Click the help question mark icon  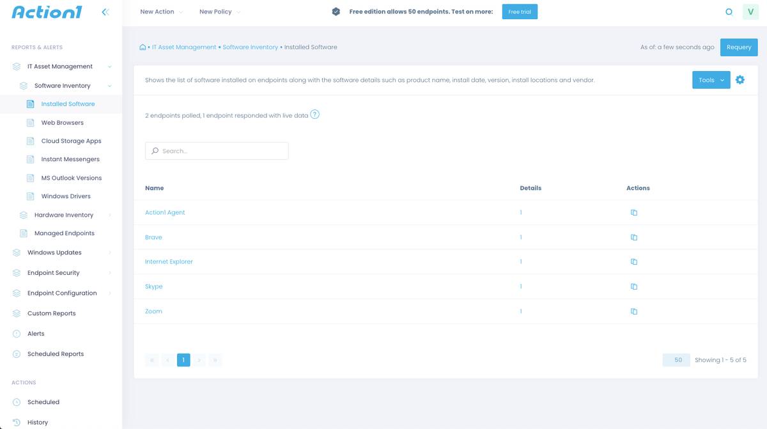tap(314, 115)
